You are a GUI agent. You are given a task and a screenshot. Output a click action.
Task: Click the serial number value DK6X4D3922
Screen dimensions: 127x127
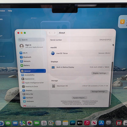(x=105, y=40)
